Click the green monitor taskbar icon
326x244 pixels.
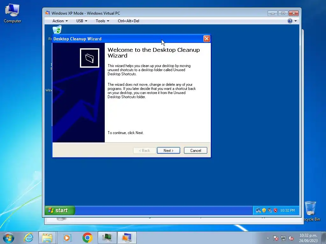(x=107, y=238)
